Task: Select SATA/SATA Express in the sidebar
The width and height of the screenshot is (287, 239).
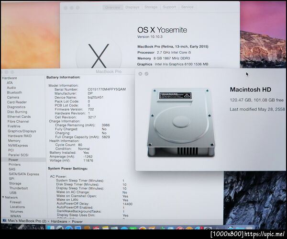Action: pyautogui.click(x=24, y=174)
